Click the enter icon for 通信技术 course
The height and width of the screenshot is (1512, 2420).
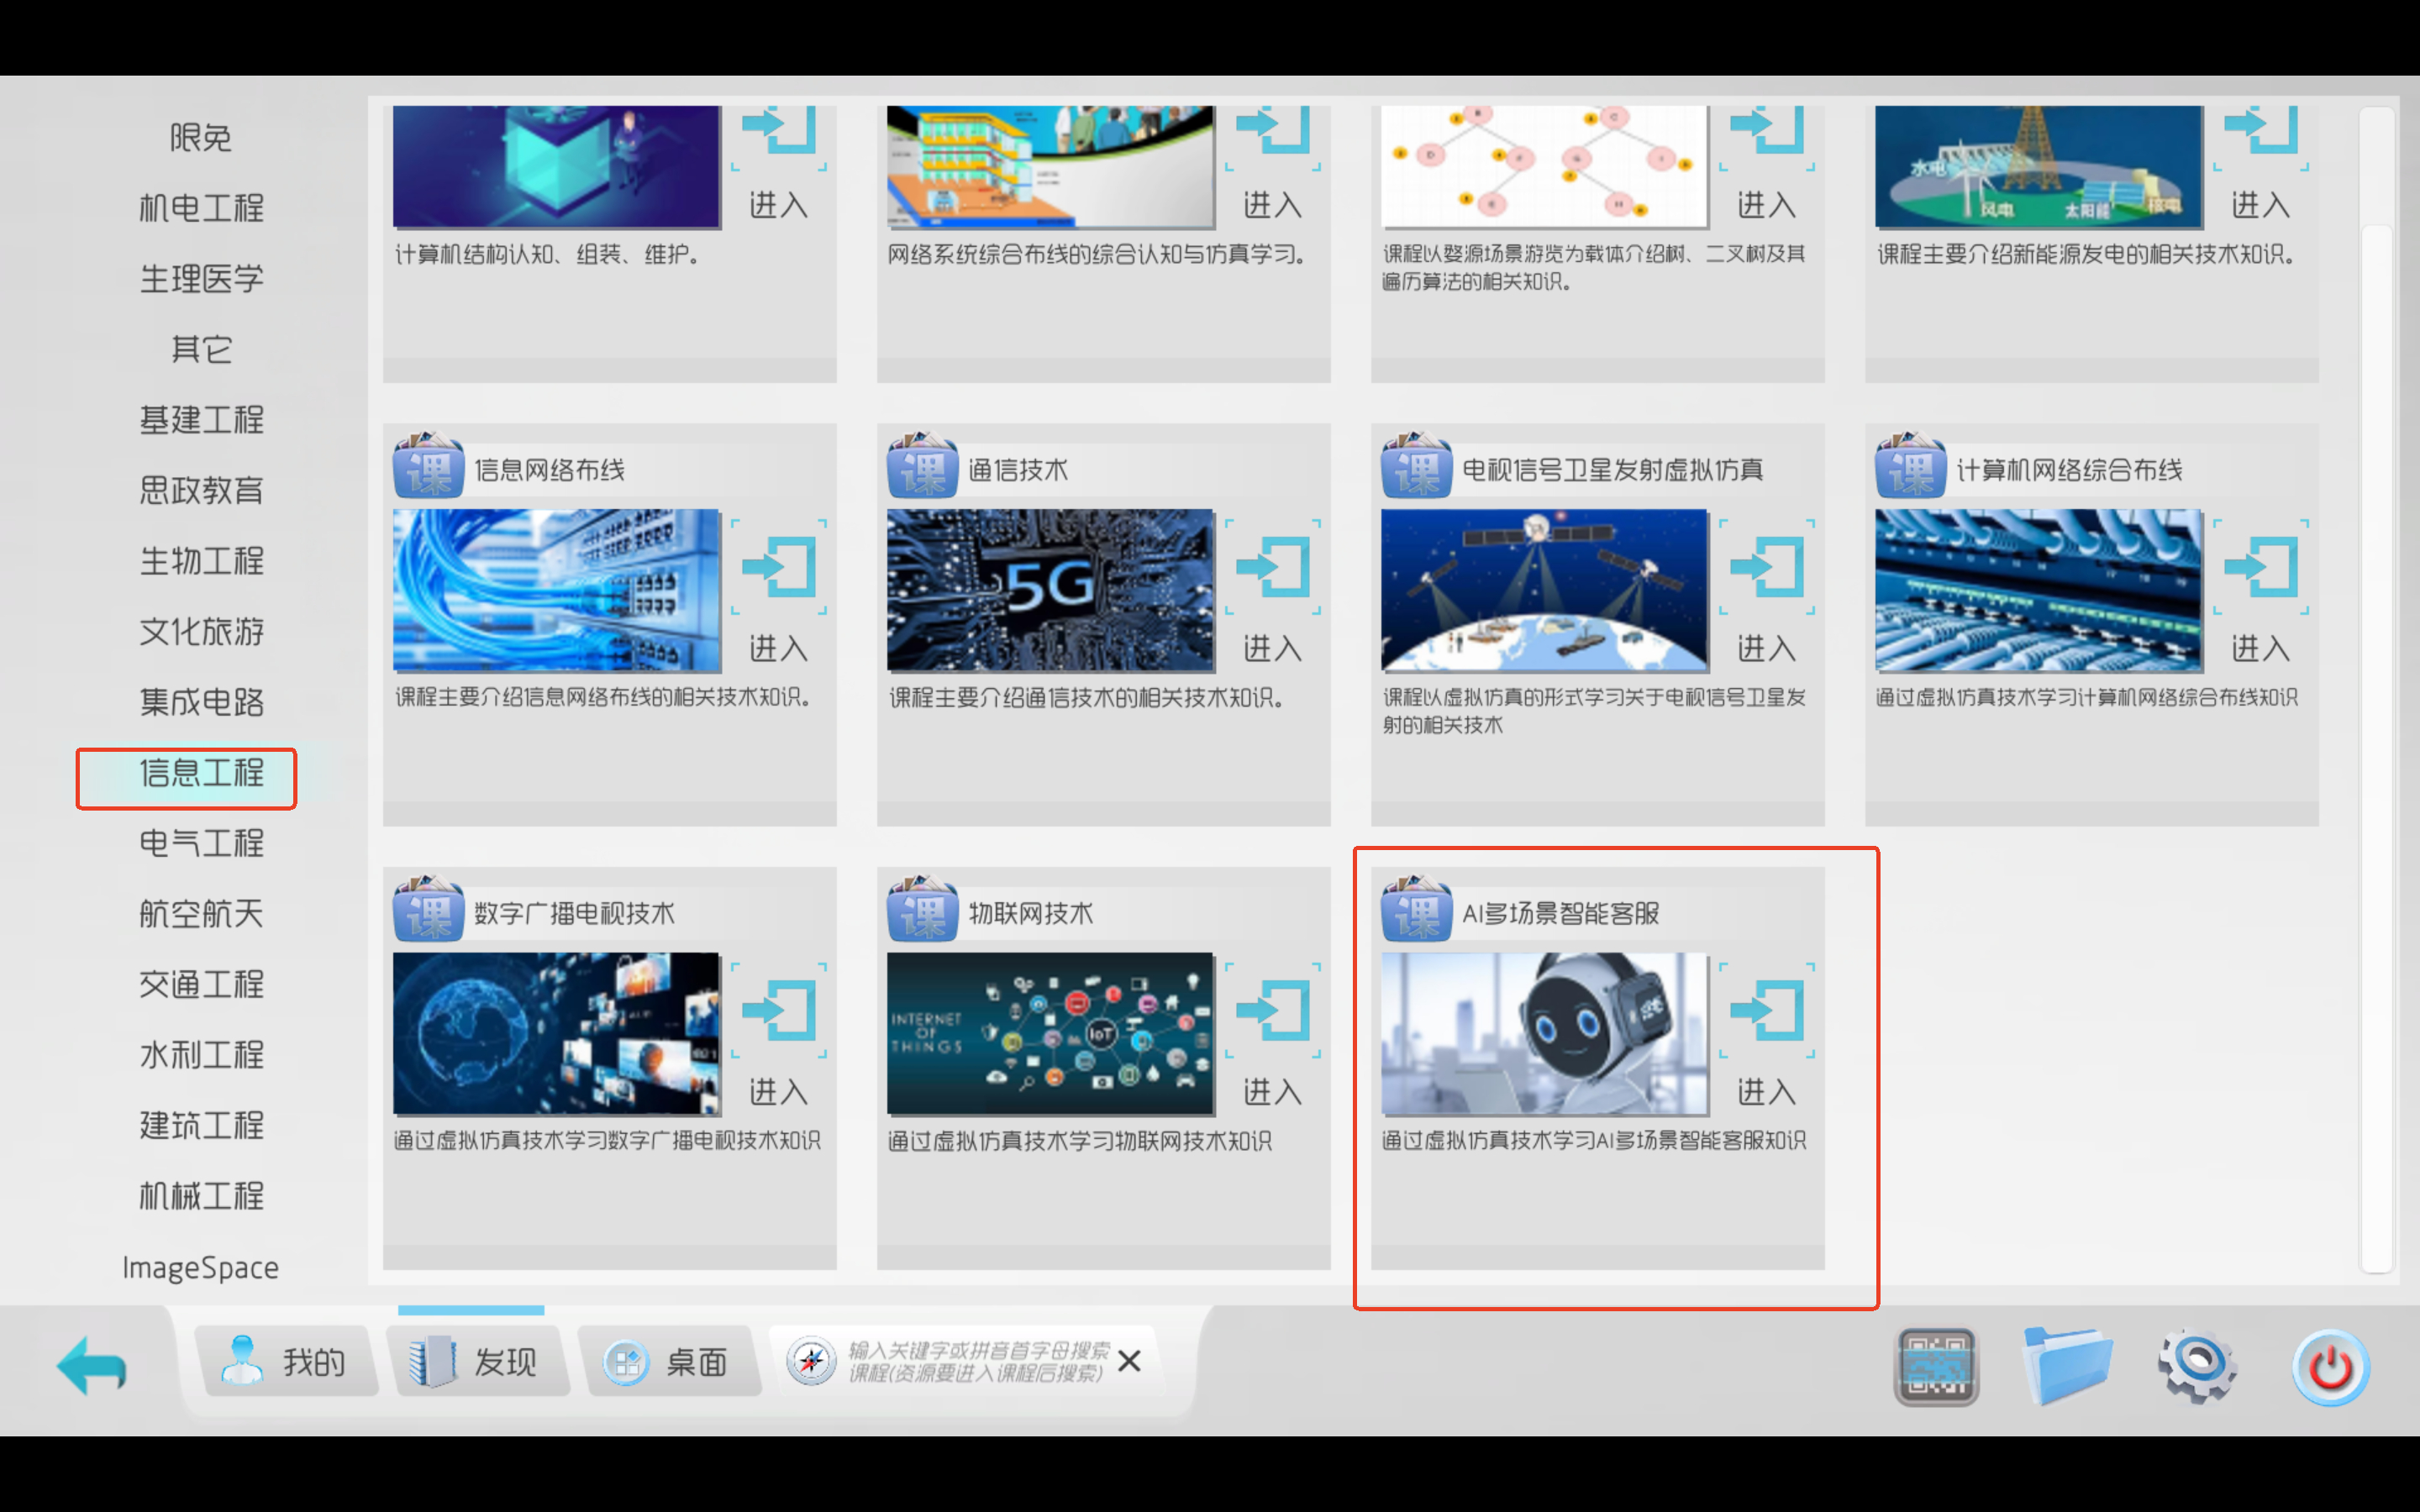pyautogui.click(x=1272, y=567)
